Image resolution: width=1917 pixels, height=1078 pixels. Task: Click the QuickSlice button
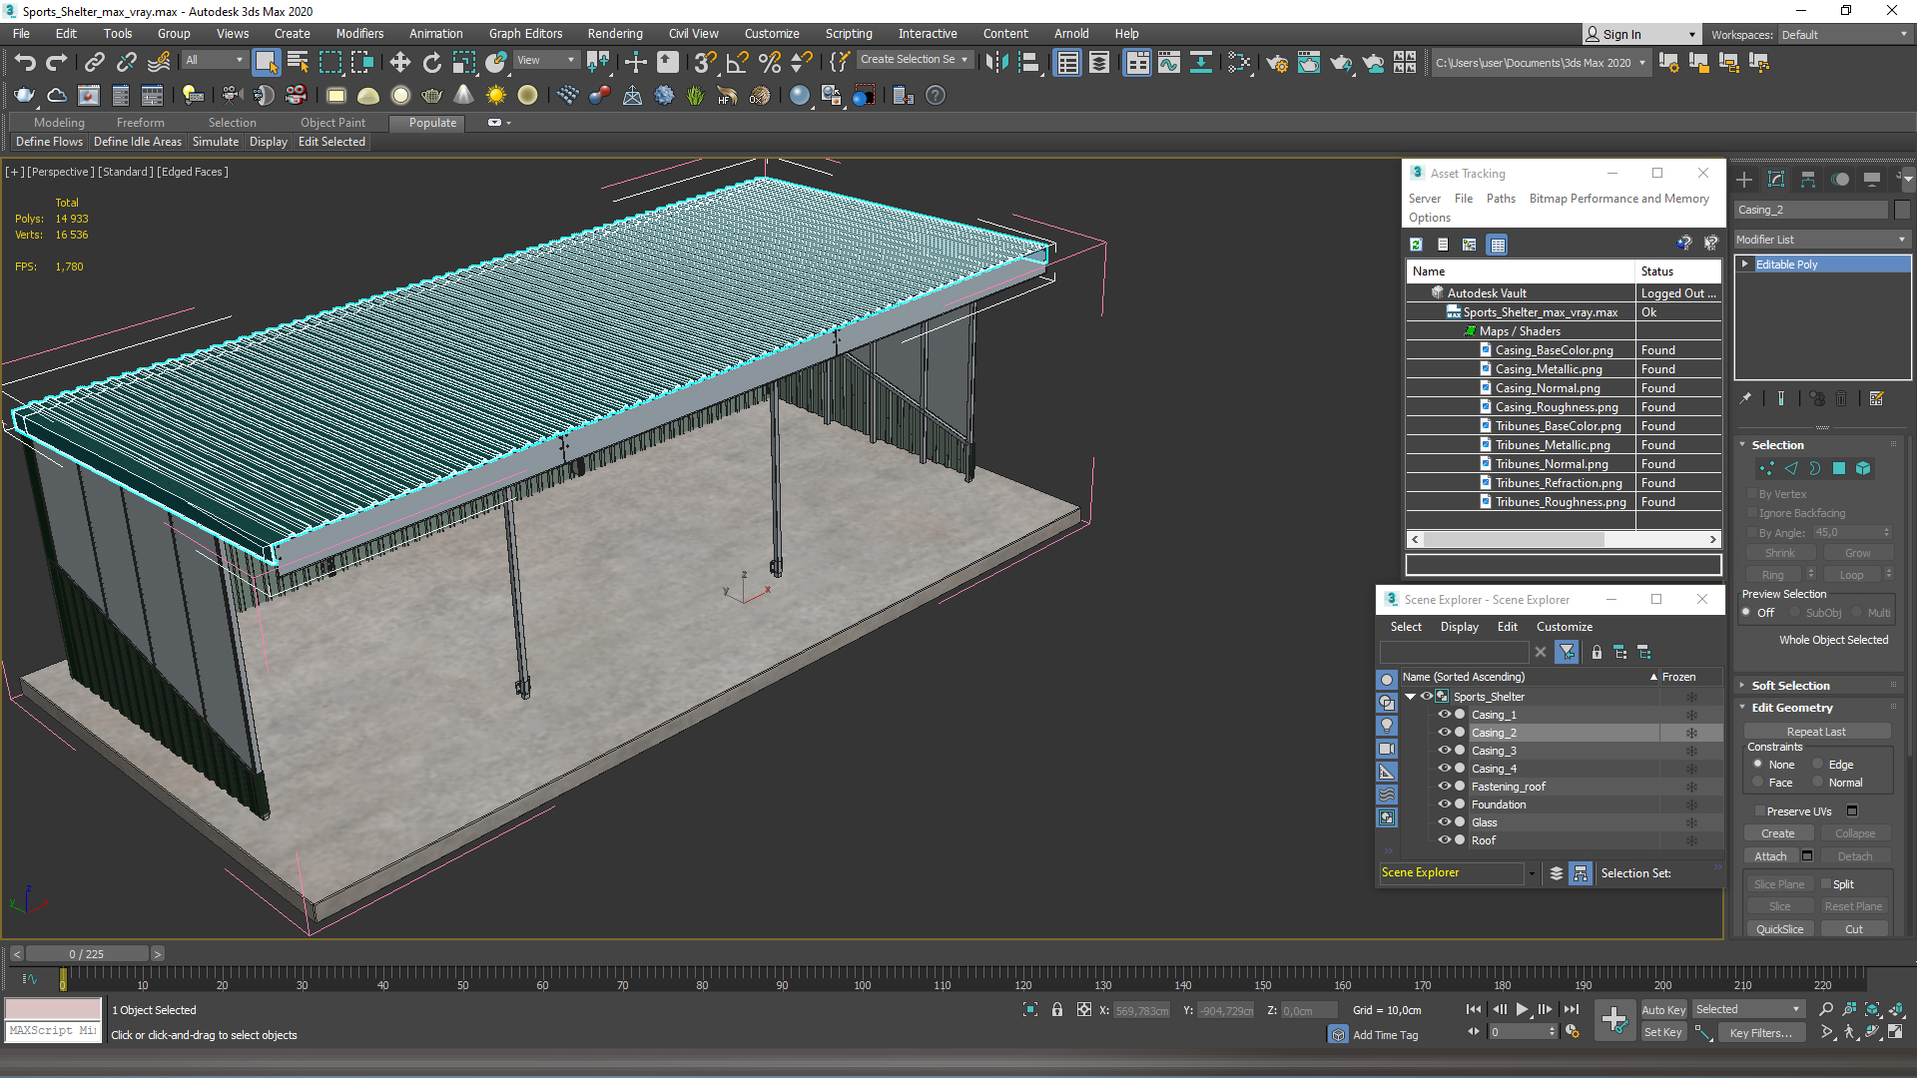coord(1779,929)
